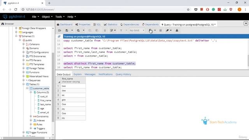Viewport: 249px width, 140px height.
Task: Open the Tools menu
Action: 60,17
